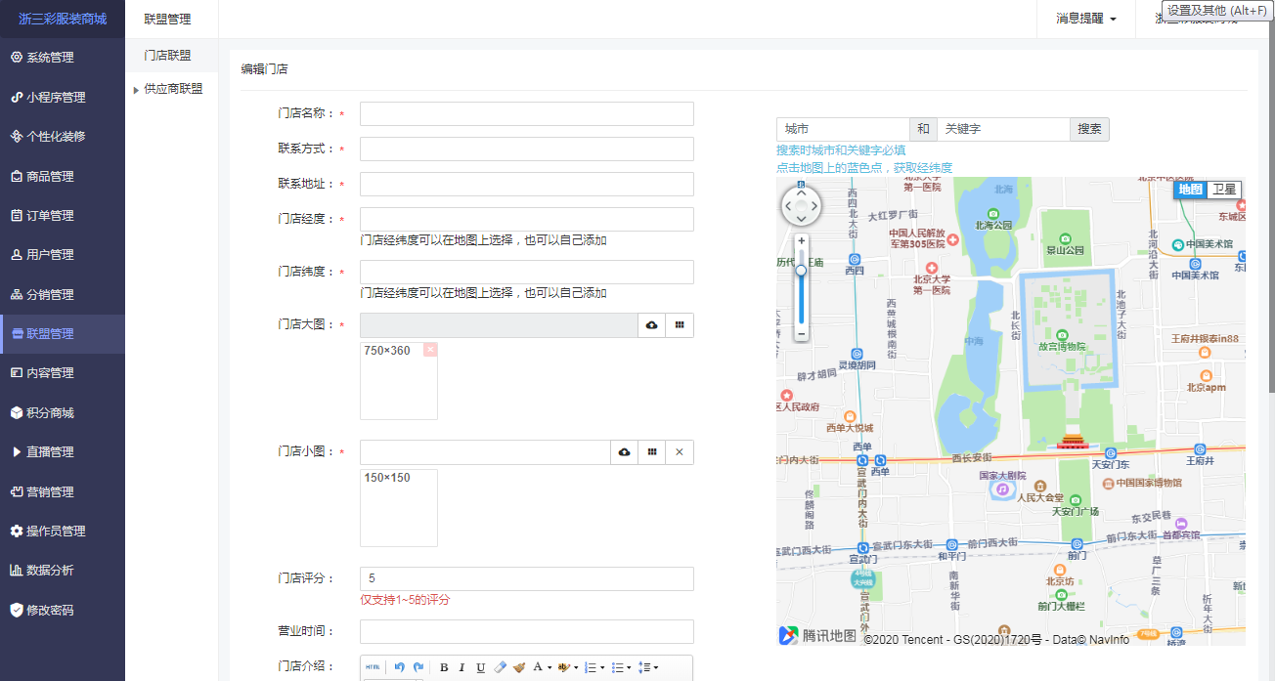Go to 个性化装修 sidebar item

click(63, 136)
